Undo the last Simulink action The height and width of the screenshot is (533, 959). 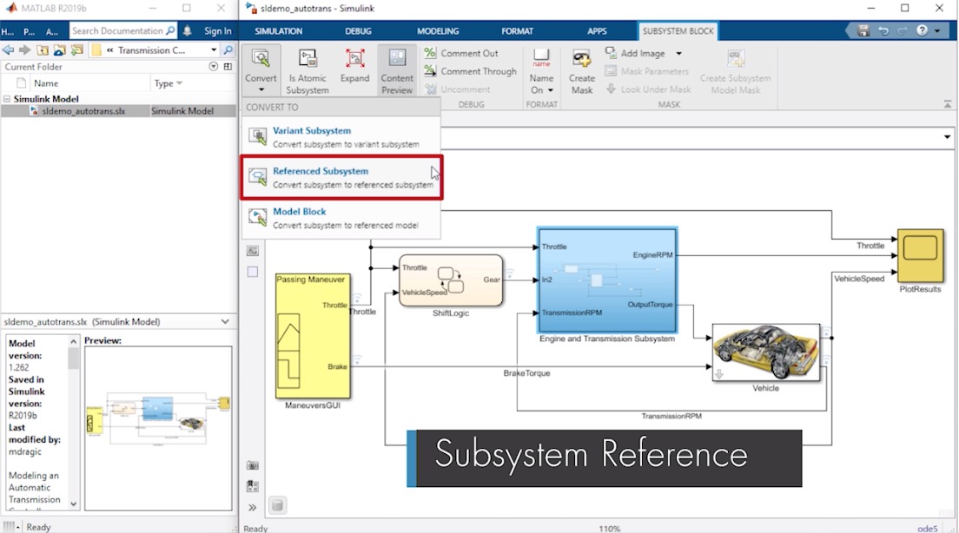click(883, 30)
